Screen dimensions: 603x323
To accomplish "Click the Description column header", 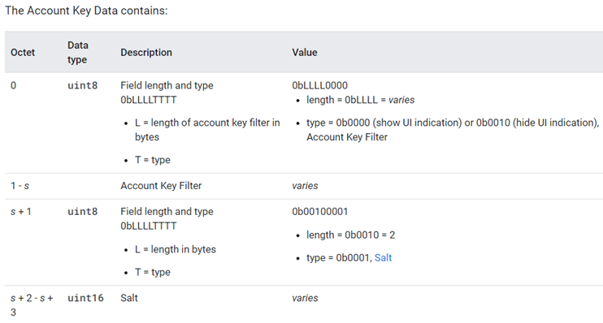I will coord(146,52).
